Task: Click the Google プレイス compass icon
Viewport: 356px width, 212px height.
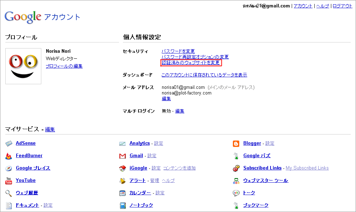Action: [8, 168]
